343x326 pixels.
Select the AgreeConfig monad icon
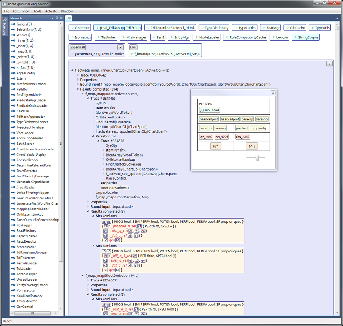pyautogui.click(x=13, y=73)
